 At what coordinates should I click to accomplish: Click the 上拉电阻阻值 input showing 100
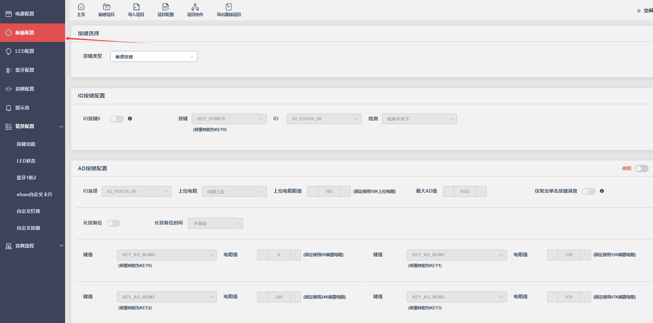pos(329,192)
